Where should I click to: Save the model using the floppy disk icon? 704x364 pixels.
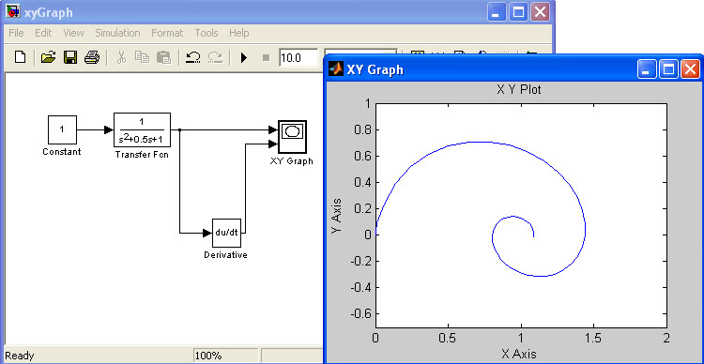[x=70, y=57]
